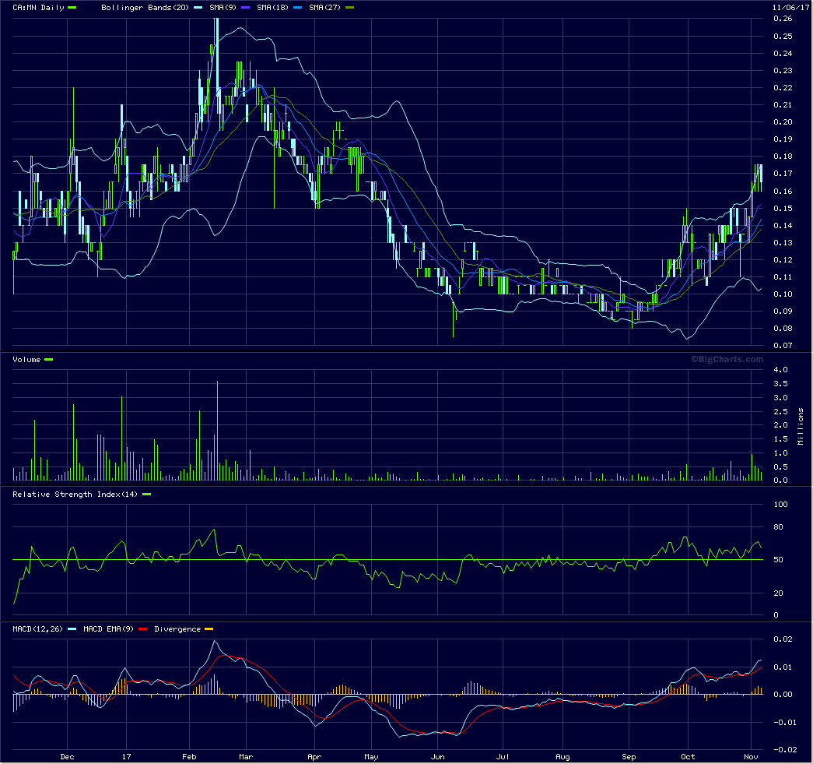Viewport: 813px width, 764px height.
Task: Click the green RSI legend swatch
Action: (146, 494)
